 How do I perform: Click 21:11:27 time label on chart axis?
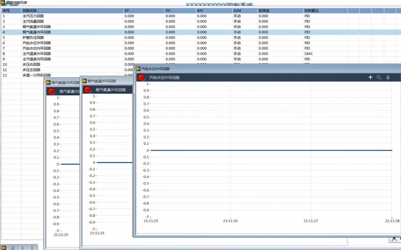click(x=311, y=221)
